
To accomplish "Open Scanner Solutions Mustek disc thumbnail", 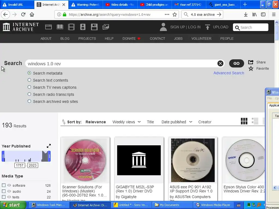I will pos(85,160).
